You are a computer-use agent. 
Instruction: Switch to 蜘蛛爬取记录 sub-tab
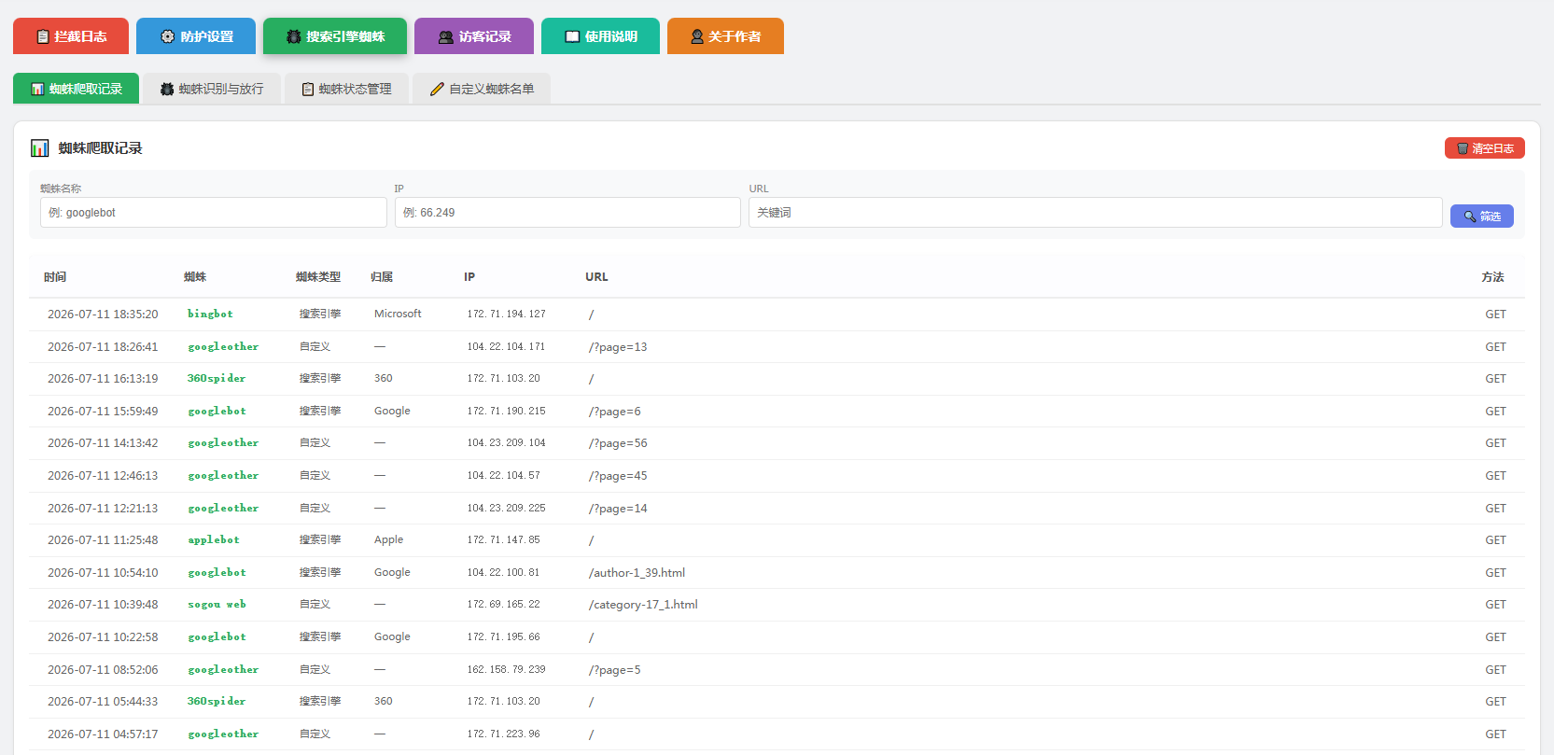click(x=76, y=89)
